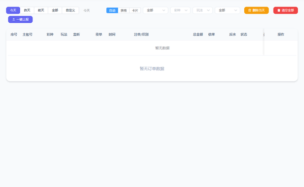This screenshot has height=187, width=304.
Task: Click the 主账号 column header
Action: click(x=27, y=34)
